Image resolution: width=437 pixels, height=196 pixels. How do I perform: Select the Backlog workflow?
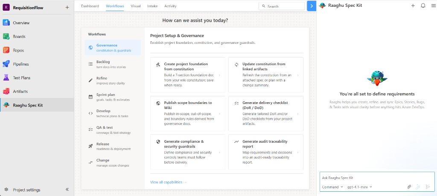pyautogui.click(x=113, y=64)
